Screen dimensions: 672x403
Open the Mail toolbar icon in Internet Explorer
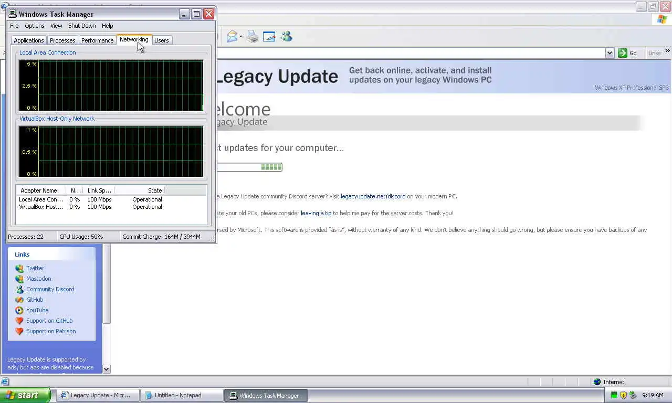pos(232,36)
